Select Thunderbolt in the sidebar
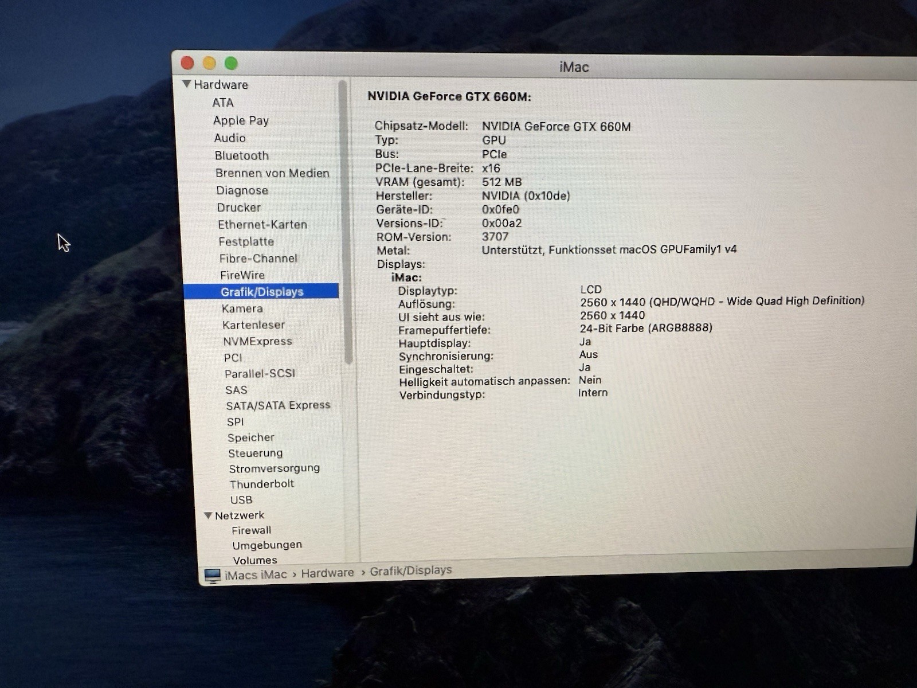Screen dimensions: 917x688 (x=261, y=484)
